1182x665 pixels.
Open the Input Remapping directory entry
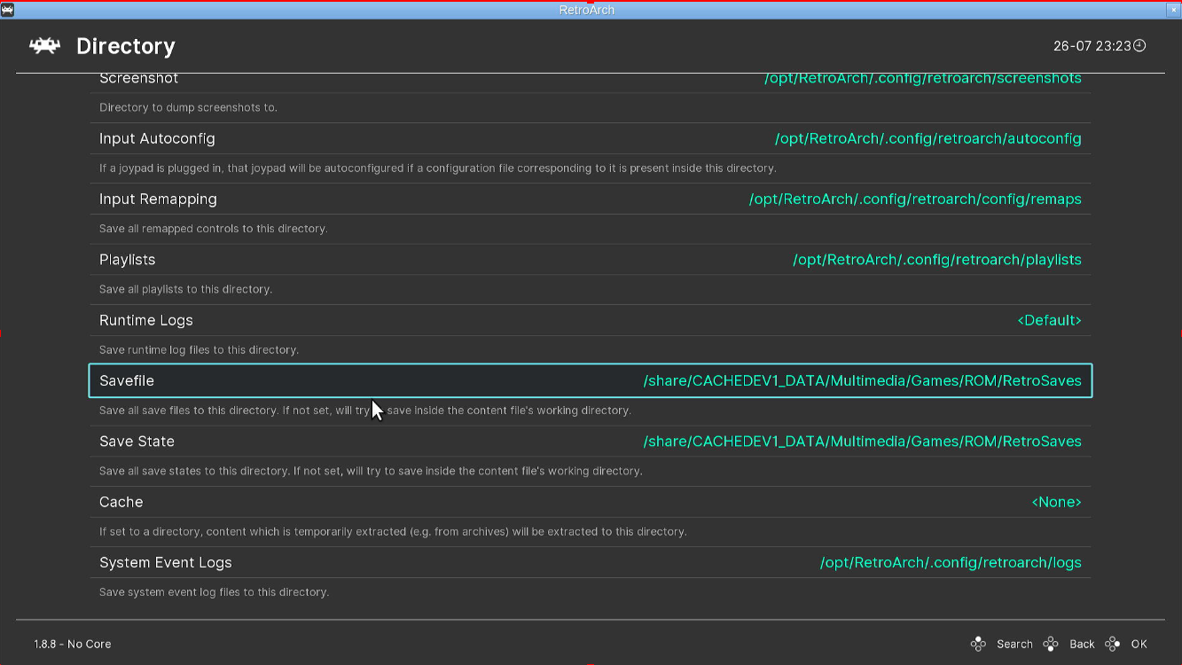(591, 199)
